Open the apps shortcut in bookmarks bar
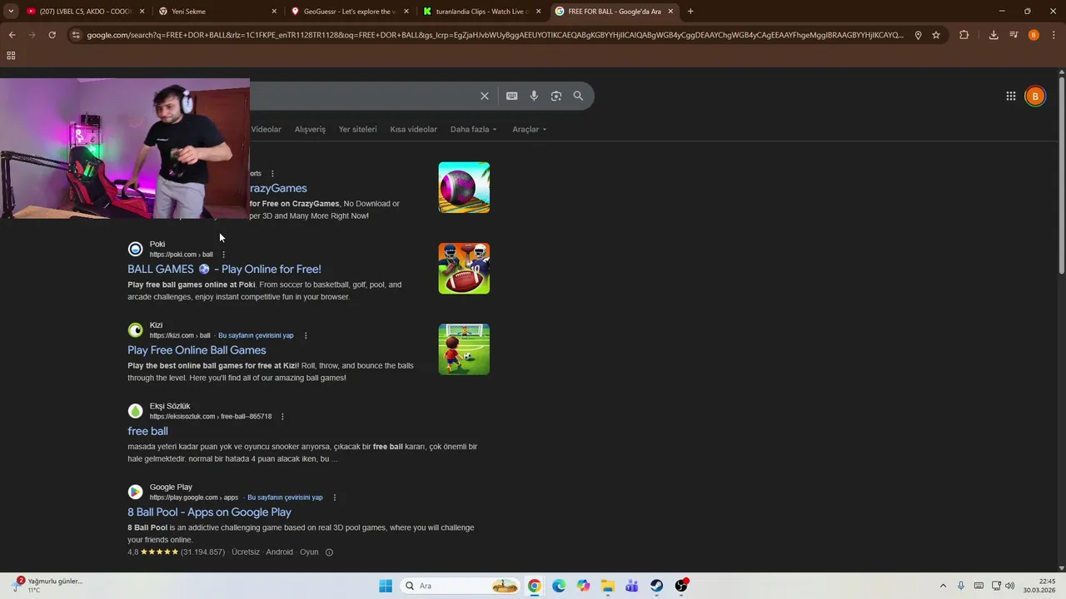The height and width of the screenshot is (599, 1066). (x=11, y=56)
